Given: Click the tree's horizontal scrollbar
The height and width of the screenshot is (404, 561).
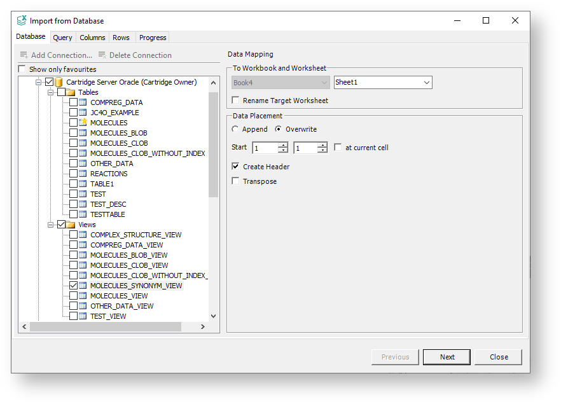Looking at the screenshot, I should click(106, 326).
